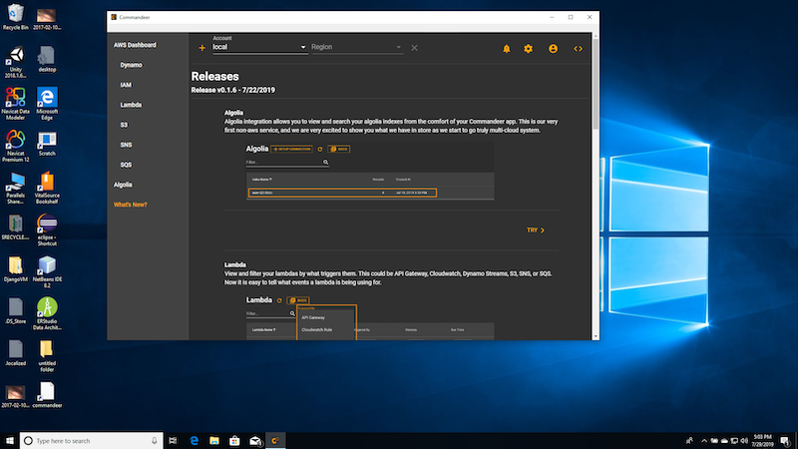The height and width of the screenshot is (449, 798).
Task: Click Commandeer app icon in taskbar
Action: 275,441
